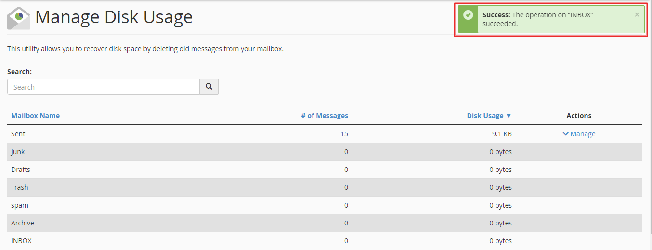Sort by Disk Usage column
Viewport: 652px width, 250px height.
[485, 116]
